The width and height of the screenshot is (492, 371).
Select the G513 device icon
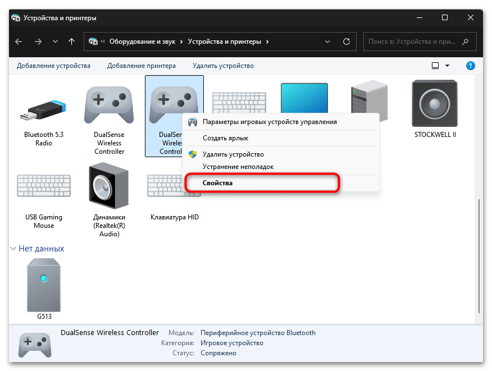point(44,285)
